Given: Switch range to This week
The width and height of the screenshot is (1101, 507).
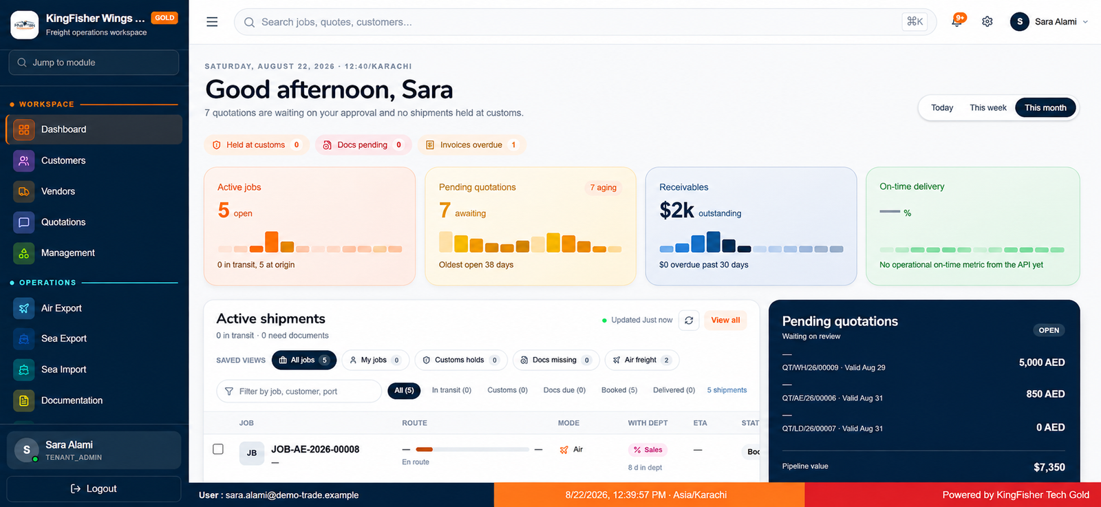Looking at the screenshot, I should [988, 107].
